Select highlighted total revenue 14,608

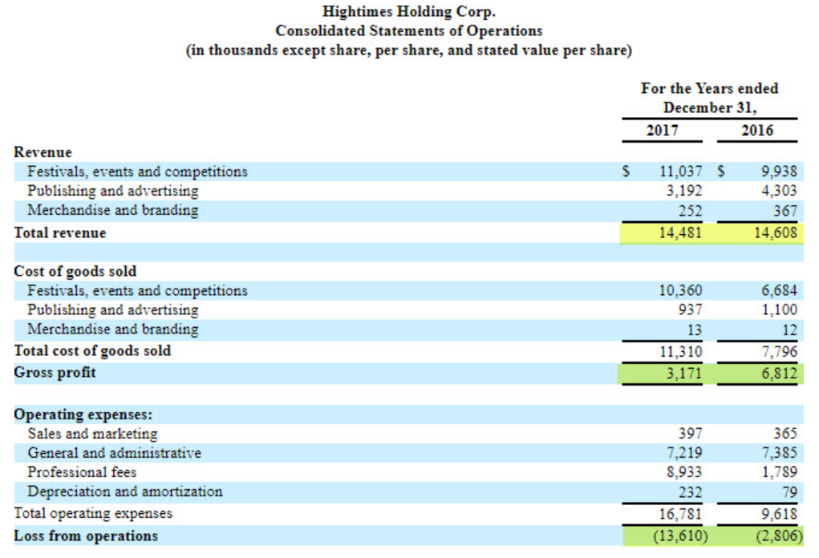coord(776,232)
